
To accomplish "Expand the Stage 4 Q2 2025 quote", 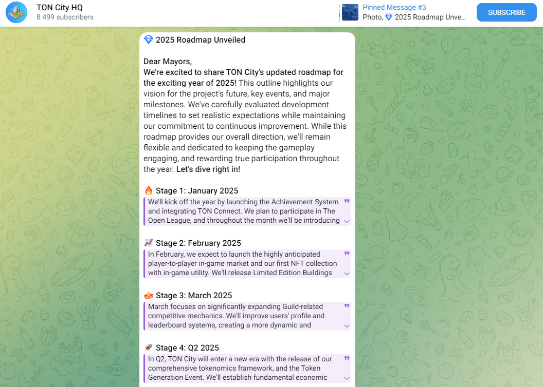I will [347, 378].
